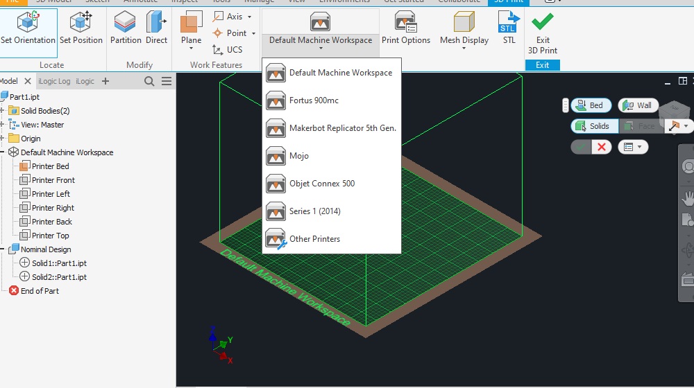Image resolution: width=694 pixels, height=388 pixels.
Task: Select the Series 1 (2014) printer
Action: coord(332,211)
